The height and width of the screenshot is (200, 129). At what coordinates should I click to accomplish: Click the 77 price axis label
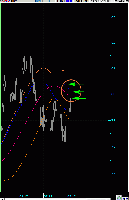coord(113,174)
